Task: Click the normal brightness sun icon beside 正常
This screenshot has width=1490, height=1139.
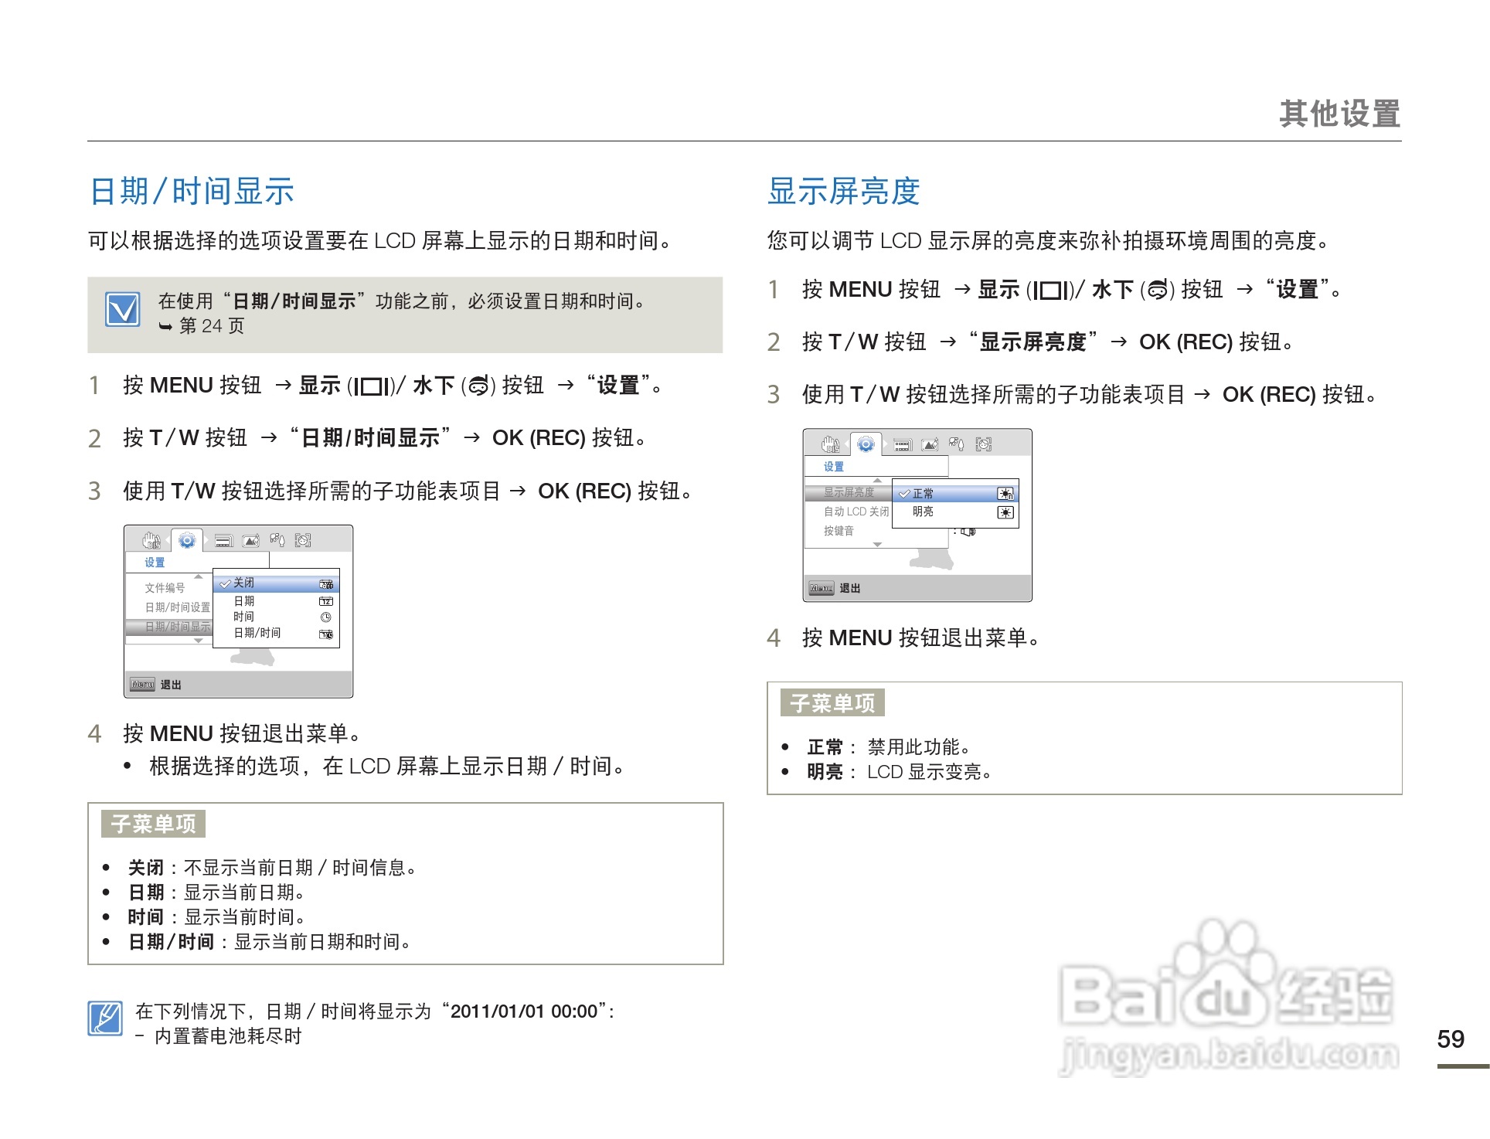Action: 1005,494
